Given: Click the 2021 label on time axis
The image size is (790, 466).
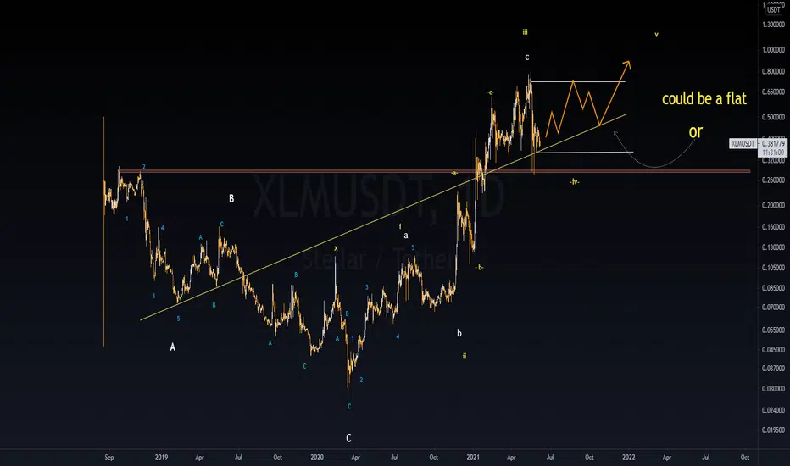Looking at the screenshot, I should [x=473, y=458].
